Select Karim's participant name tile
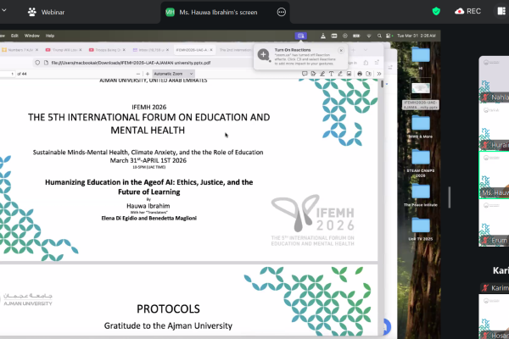The width and height of the screenshot is (509, 339). point(495,287)
